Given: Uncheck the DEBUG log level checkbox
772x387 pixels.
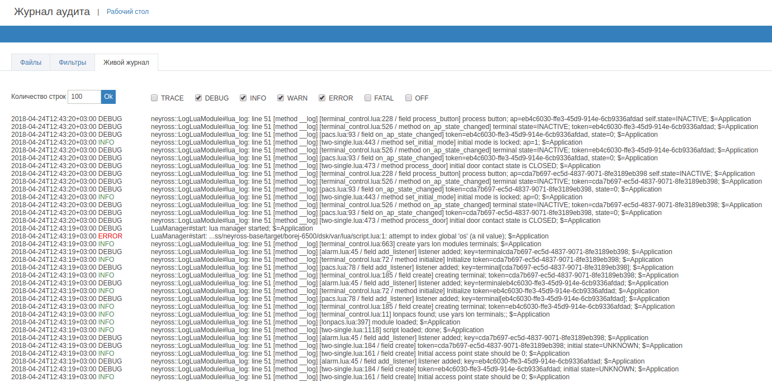Looking at the screenshot, I should click(x=198, y=98).
